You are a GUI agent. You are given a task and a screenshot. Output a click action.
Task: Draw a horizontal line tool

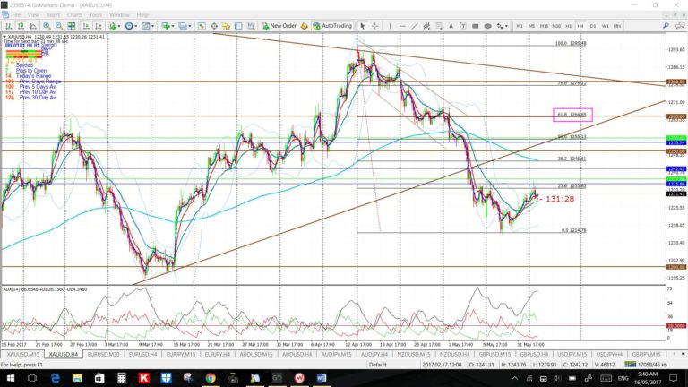tap(402, 26)
